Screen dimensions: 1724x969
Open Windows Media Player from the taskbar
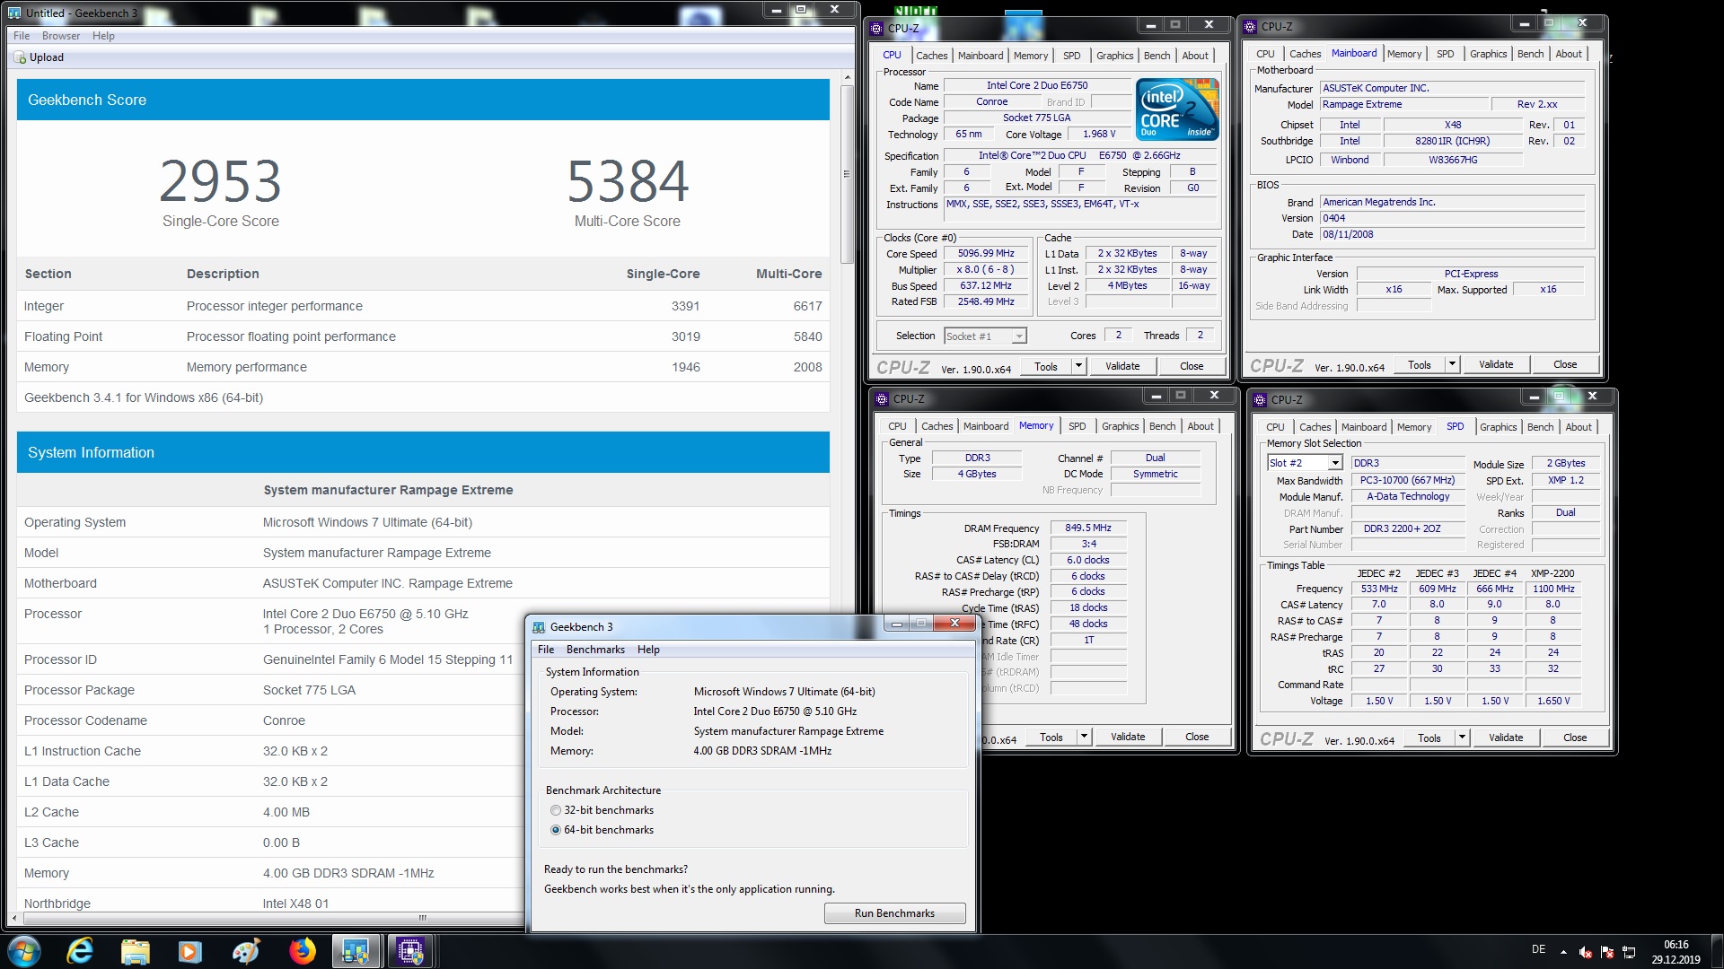pos(189,951)
